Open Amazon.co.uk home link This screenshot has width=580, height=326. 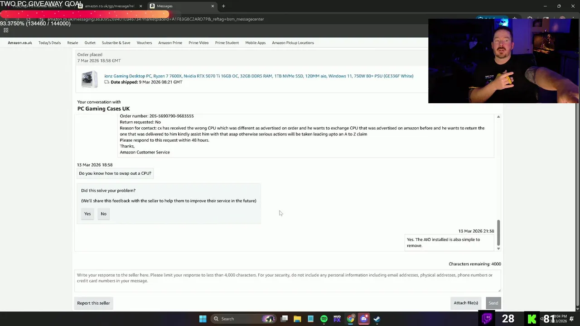(x=20, y=43)
